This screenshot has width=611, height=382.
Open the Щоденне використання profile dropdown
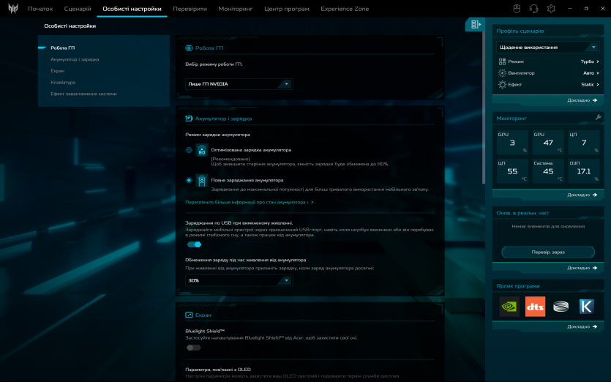pyautogui.click(x=548, y=47)
